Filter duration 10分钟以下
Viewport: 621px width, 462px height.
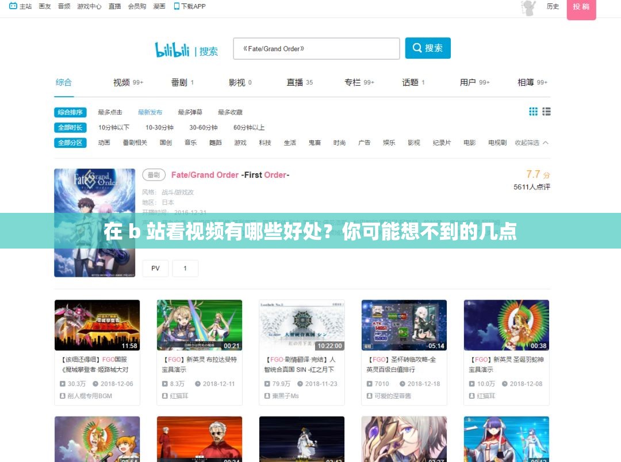coord(114,128)
